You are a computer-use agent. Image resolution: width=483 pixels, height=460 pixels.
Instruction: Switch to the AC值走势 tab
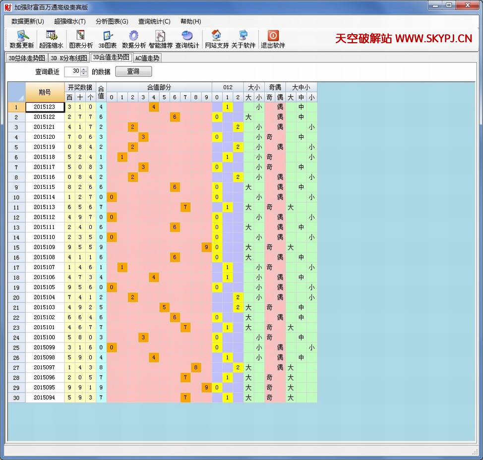click(147, 58)
